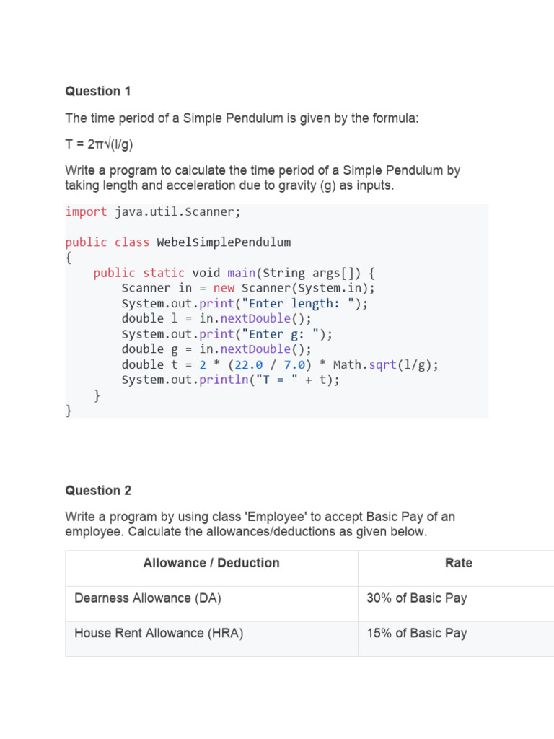The image size is (554, 739).
Task: Select the Dearness Allowance (DA) table cell
Action: [148, 598]
